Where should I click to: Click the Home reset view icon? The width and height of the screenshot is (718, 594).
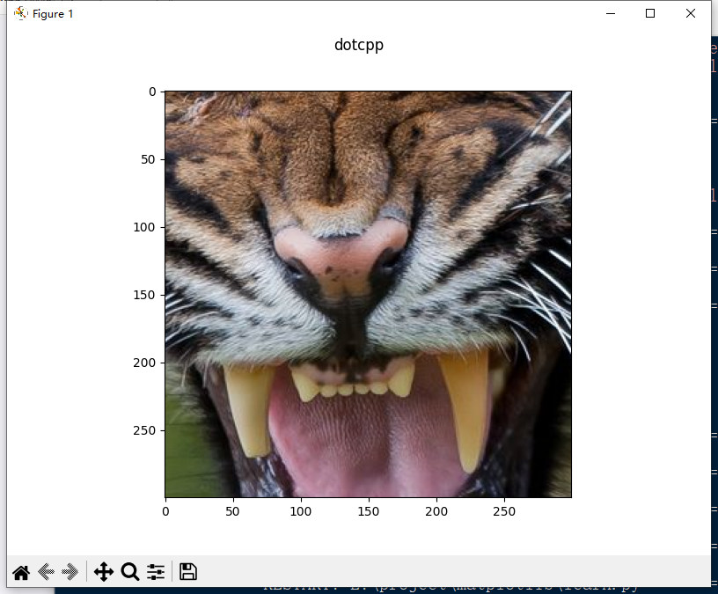coord(21,572)
